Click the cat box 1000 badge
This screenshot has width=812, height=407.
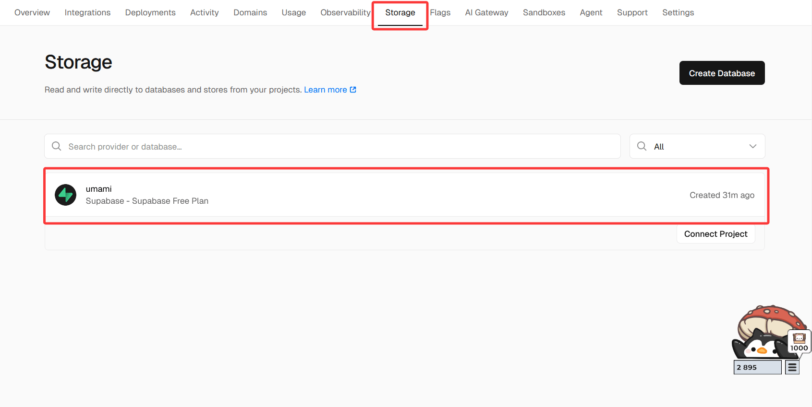tap(799, 342)
